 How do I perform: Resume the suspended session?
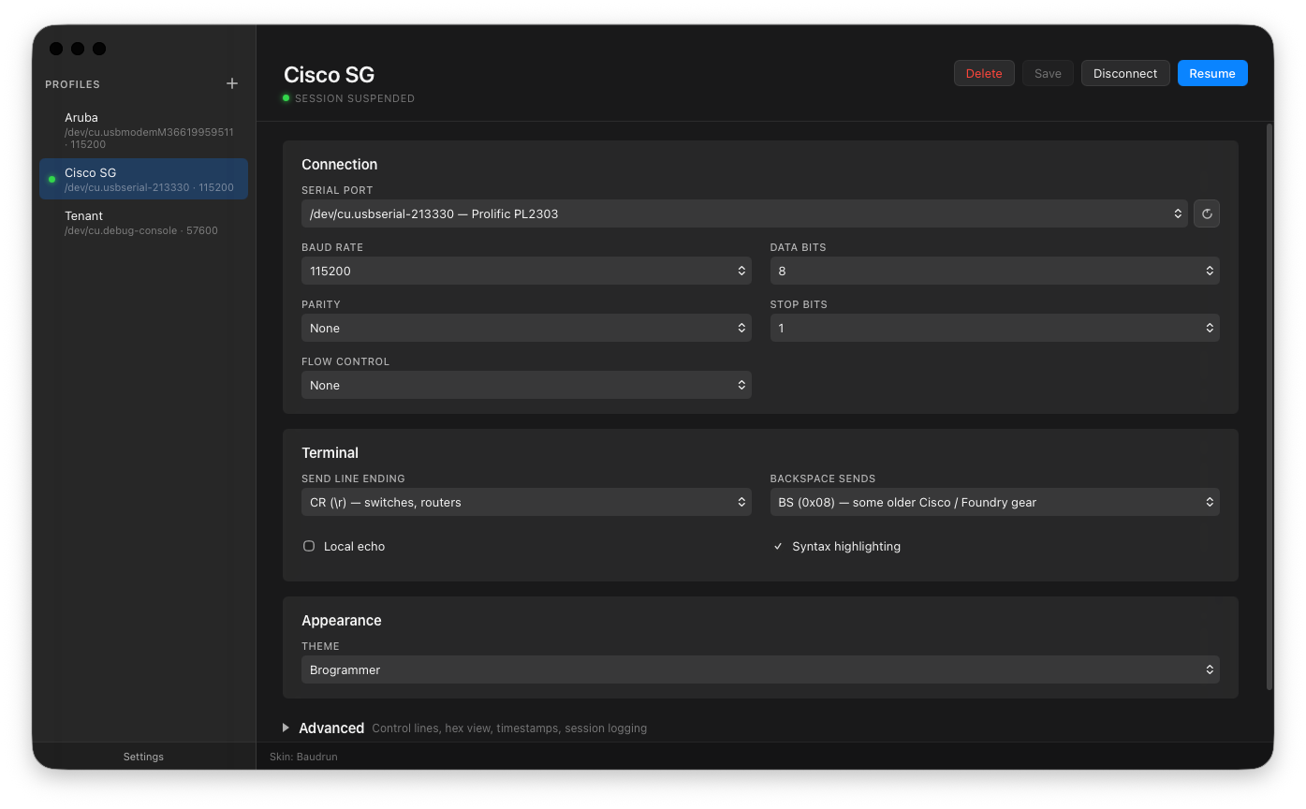pos(1212,72)
